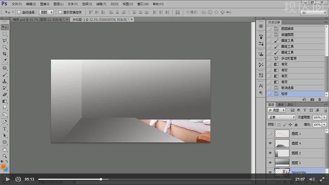Enter fullscreen with the expand button
Viewport: 329px width, 185px height.
coord(322,179)
